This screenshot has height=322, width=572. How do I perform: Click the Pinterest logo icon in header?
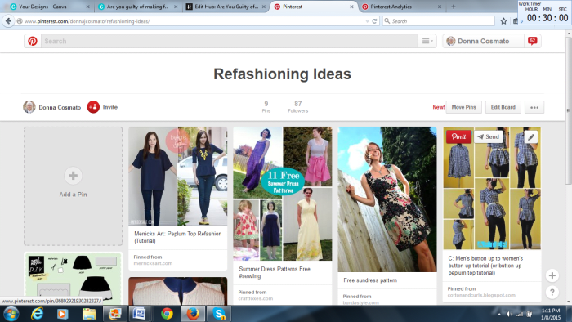33,41
